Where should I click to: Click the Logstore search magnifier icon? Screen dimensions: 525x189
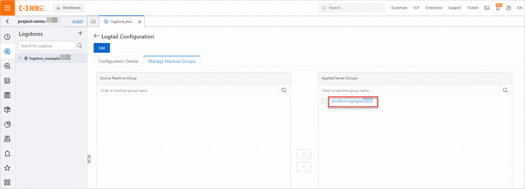[x=80, y=46]
